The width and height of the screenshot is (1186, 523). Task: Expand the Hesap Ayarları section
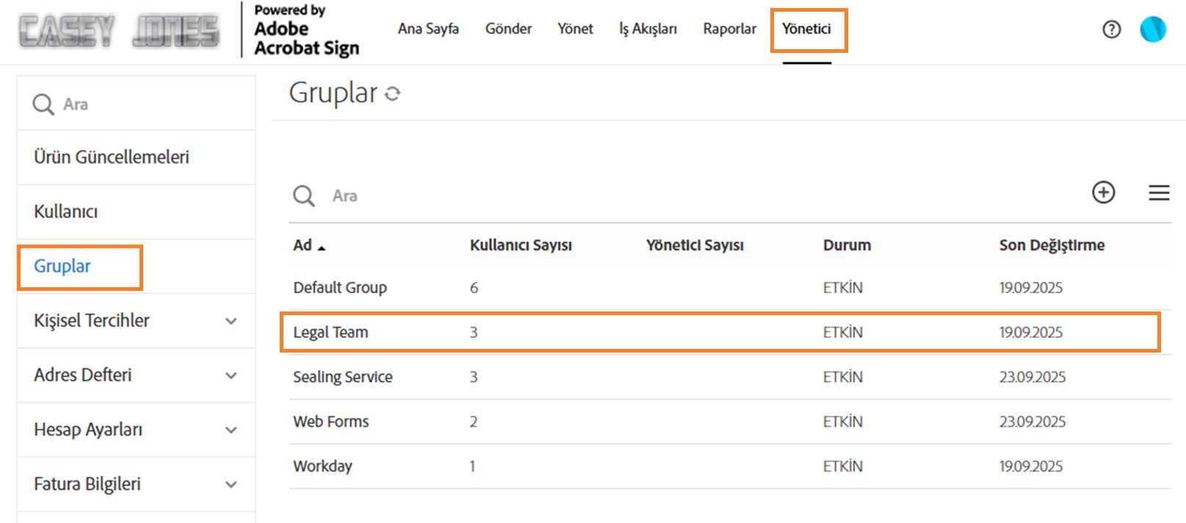pos(231,430)
